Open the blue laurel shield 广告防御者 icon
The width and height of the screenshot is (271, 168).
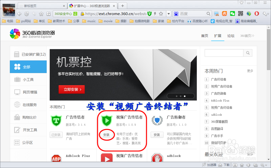pyautogui.click(x=157, y=121)
